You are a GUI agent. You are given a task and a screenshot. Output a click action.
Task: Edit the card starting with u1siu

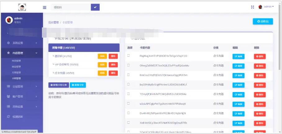point(238,104)
